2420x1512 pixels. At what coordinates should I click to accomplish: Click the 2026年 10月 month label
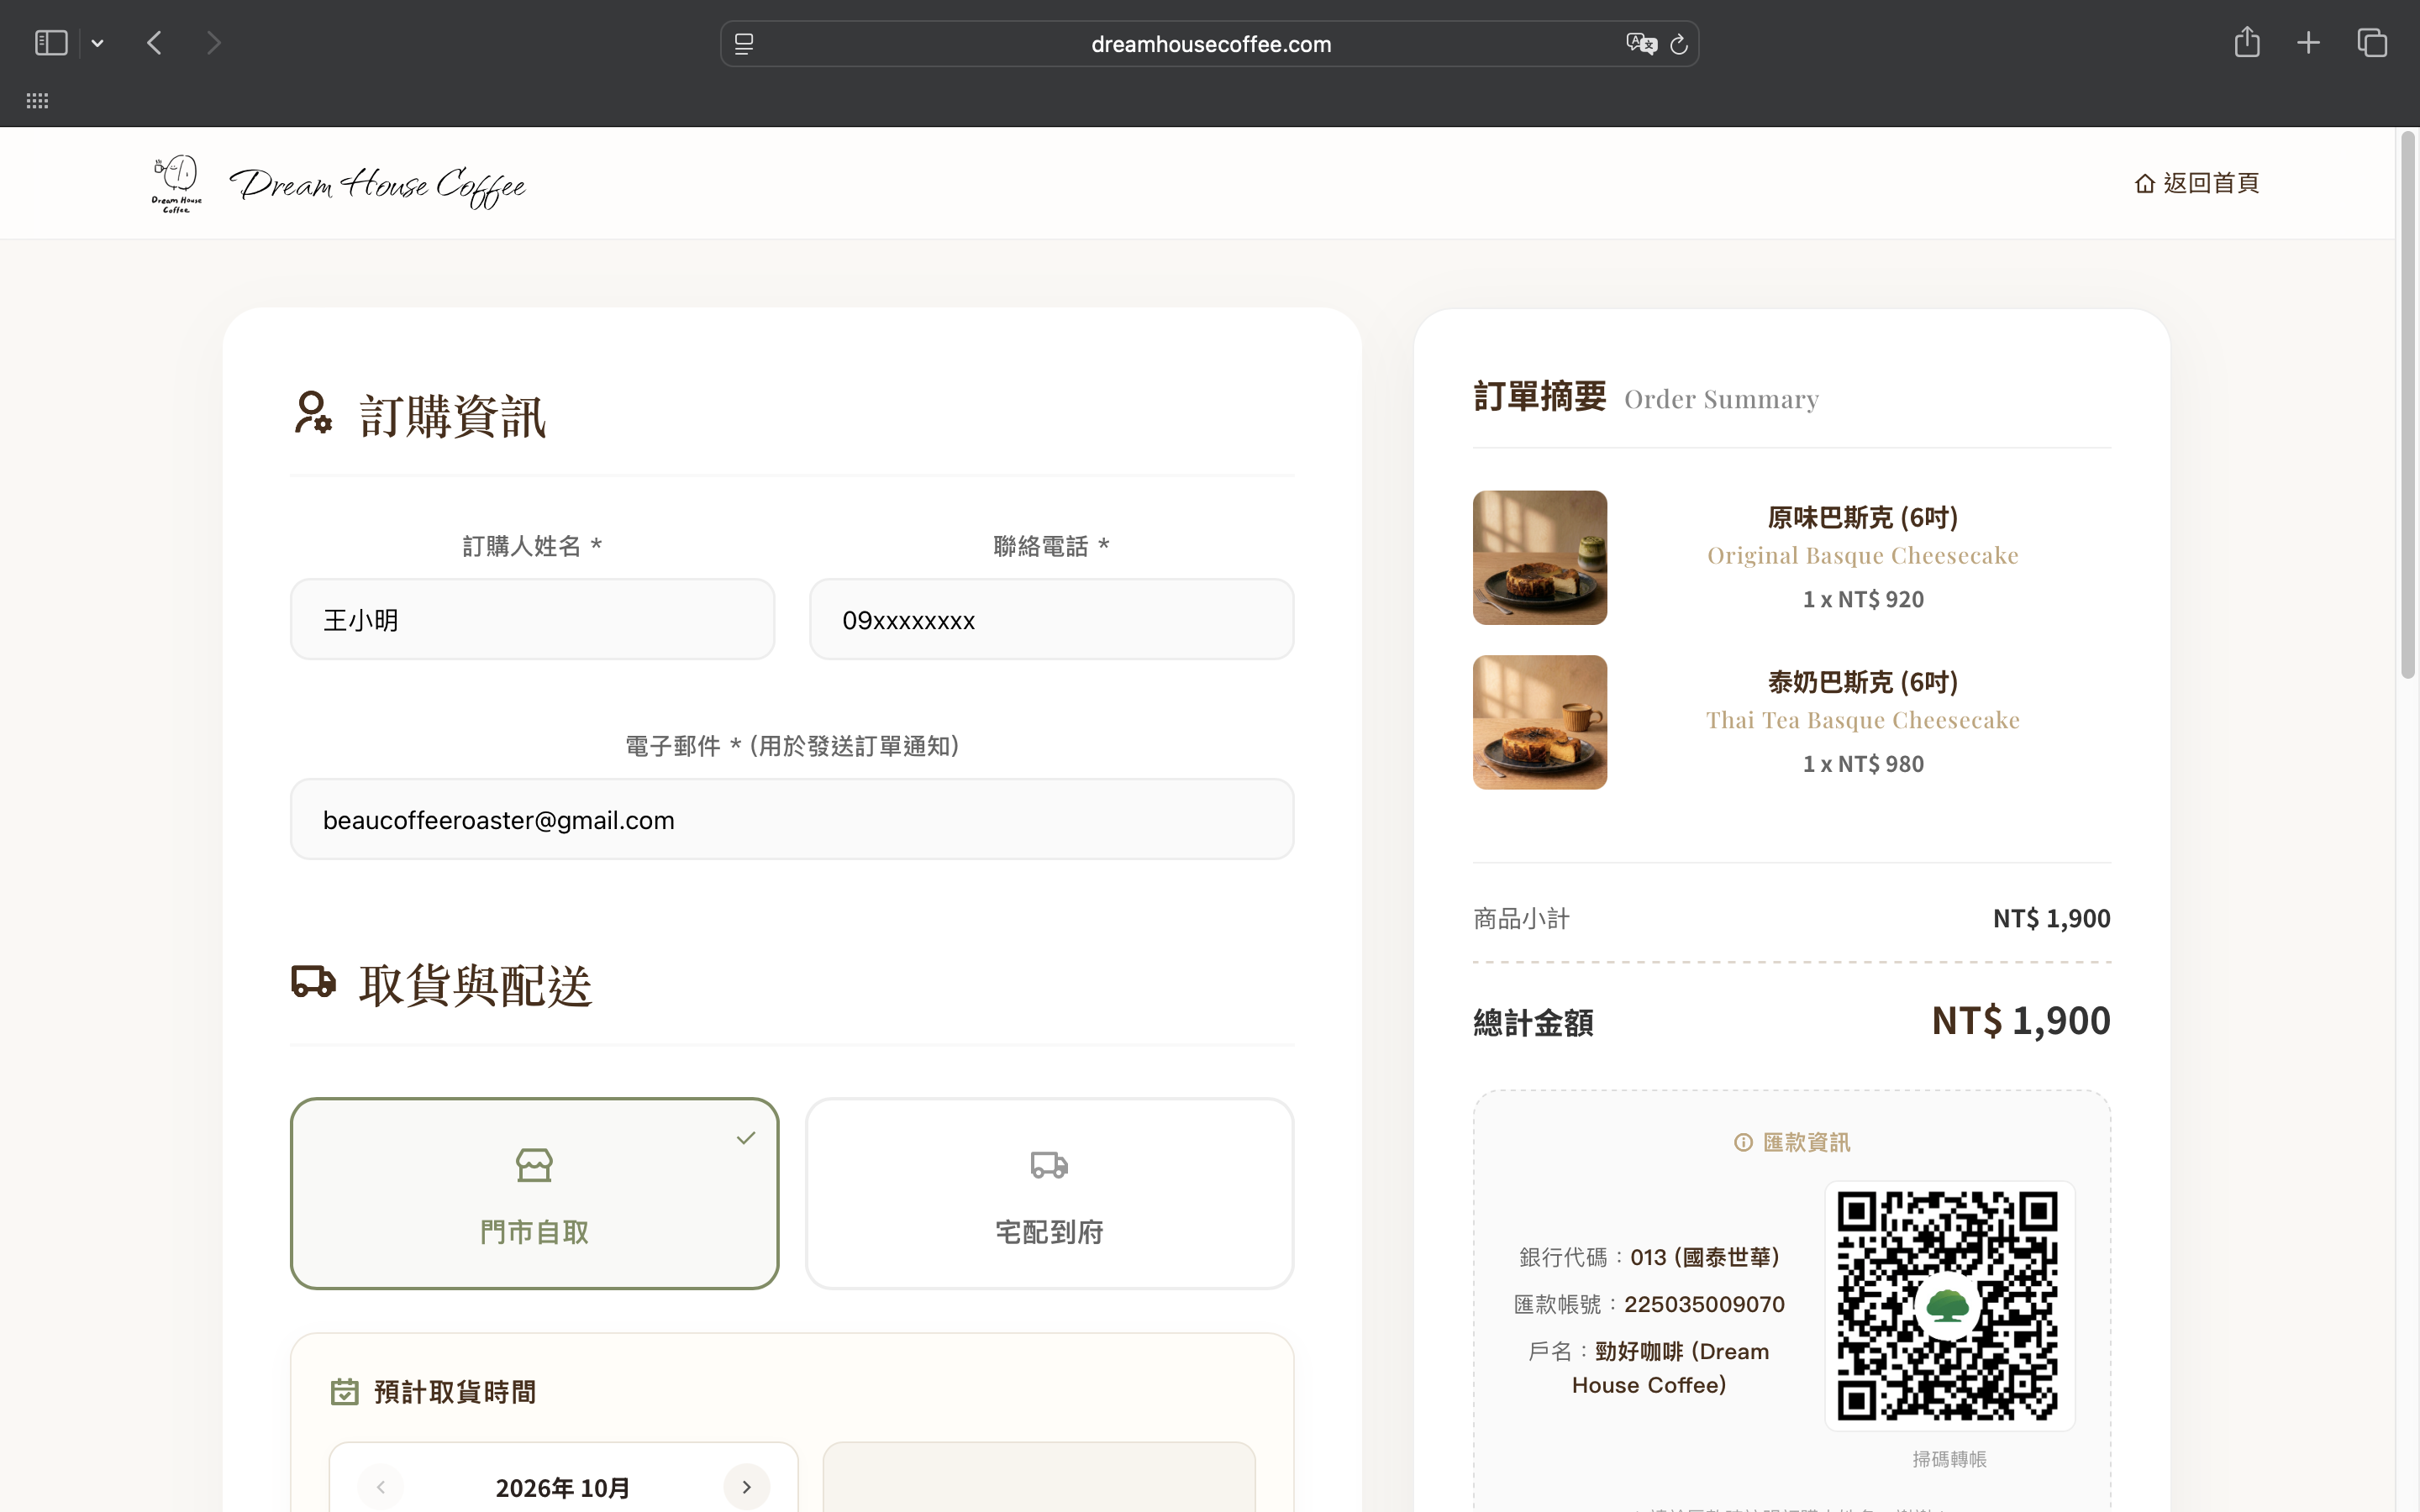[x=563, y=1488]
